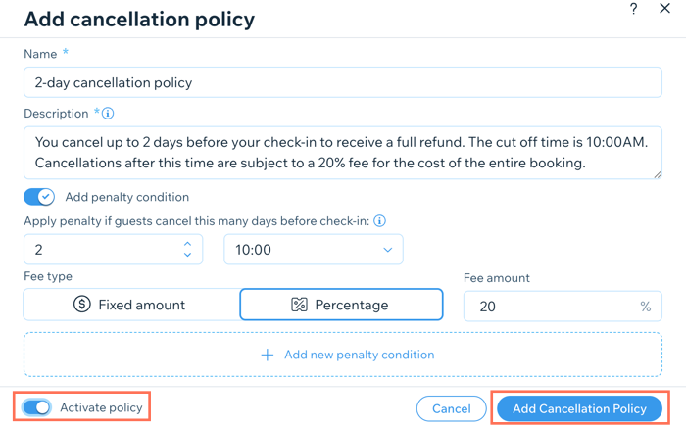Viewport: 686px width, 427px height.
Task: Decrease days using the stepper down arrow
Action: pyautogui.click(x=188, y=255)
